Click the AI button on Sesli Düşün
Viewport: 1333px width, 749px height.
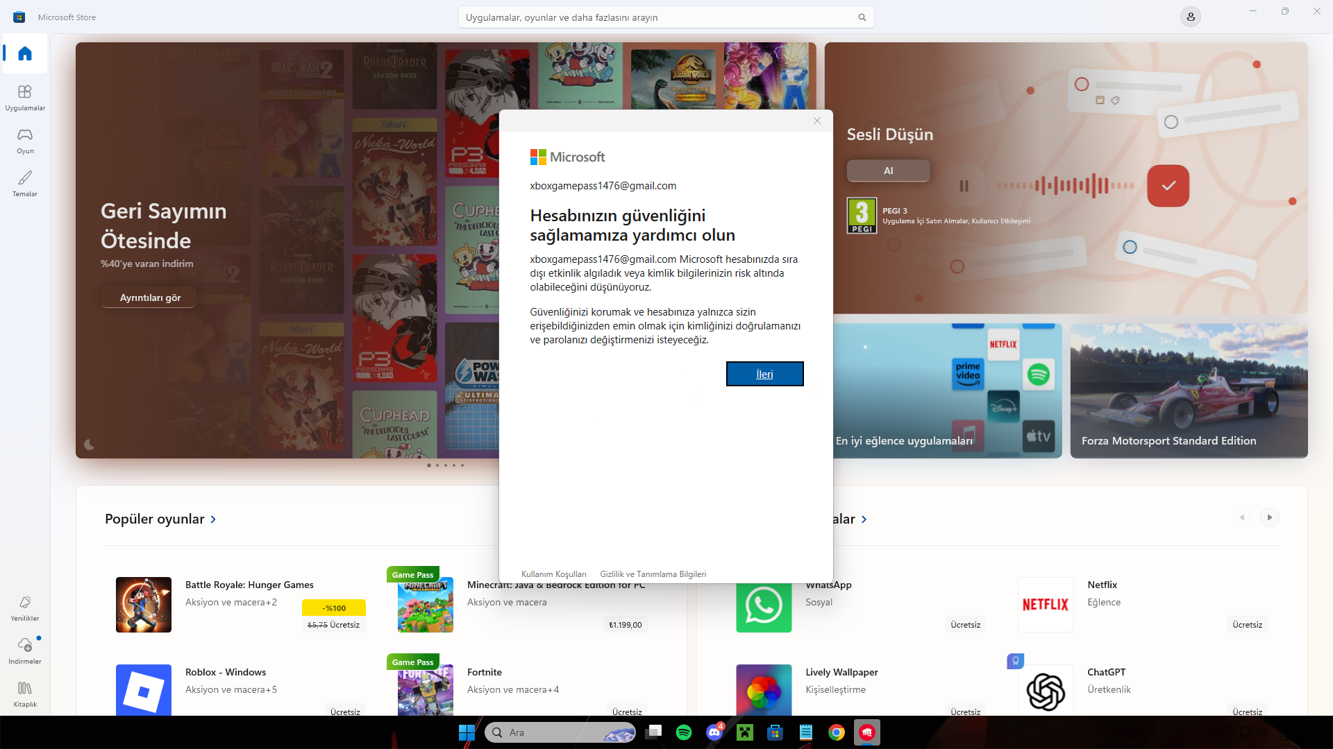(888, 171)
